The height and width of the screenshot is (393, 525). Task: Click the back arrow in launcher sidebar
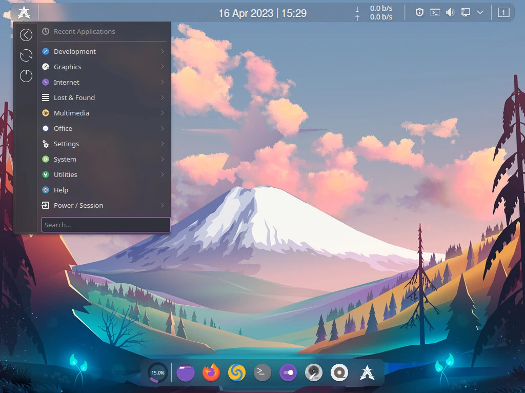(26, 34)
